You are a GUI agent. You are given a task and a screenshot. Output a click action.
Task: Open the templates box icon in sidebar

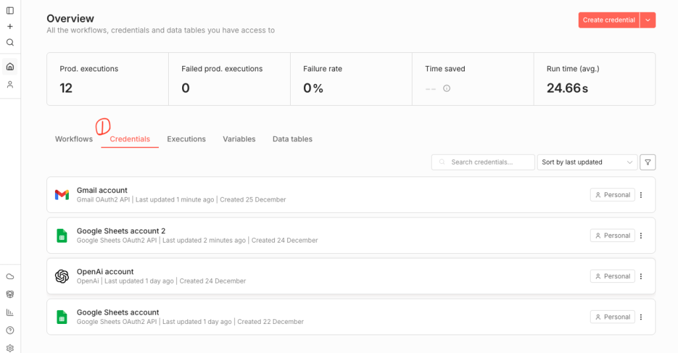pyautogui.click(x=10, y=294)
